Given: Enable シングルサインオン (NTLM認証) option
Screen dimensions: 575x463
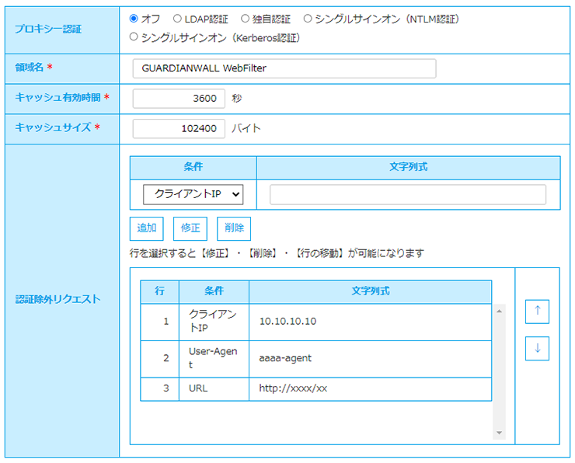Looking at the screenshot, I should (x=308, y=19).
